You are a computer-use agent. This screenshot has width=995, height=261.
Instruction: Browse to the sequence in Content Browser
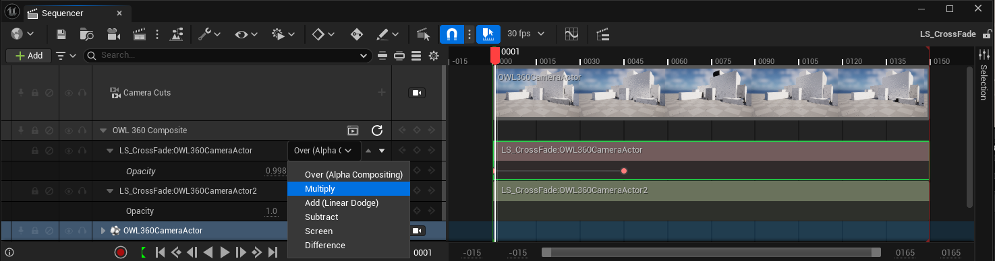[87, 34]
